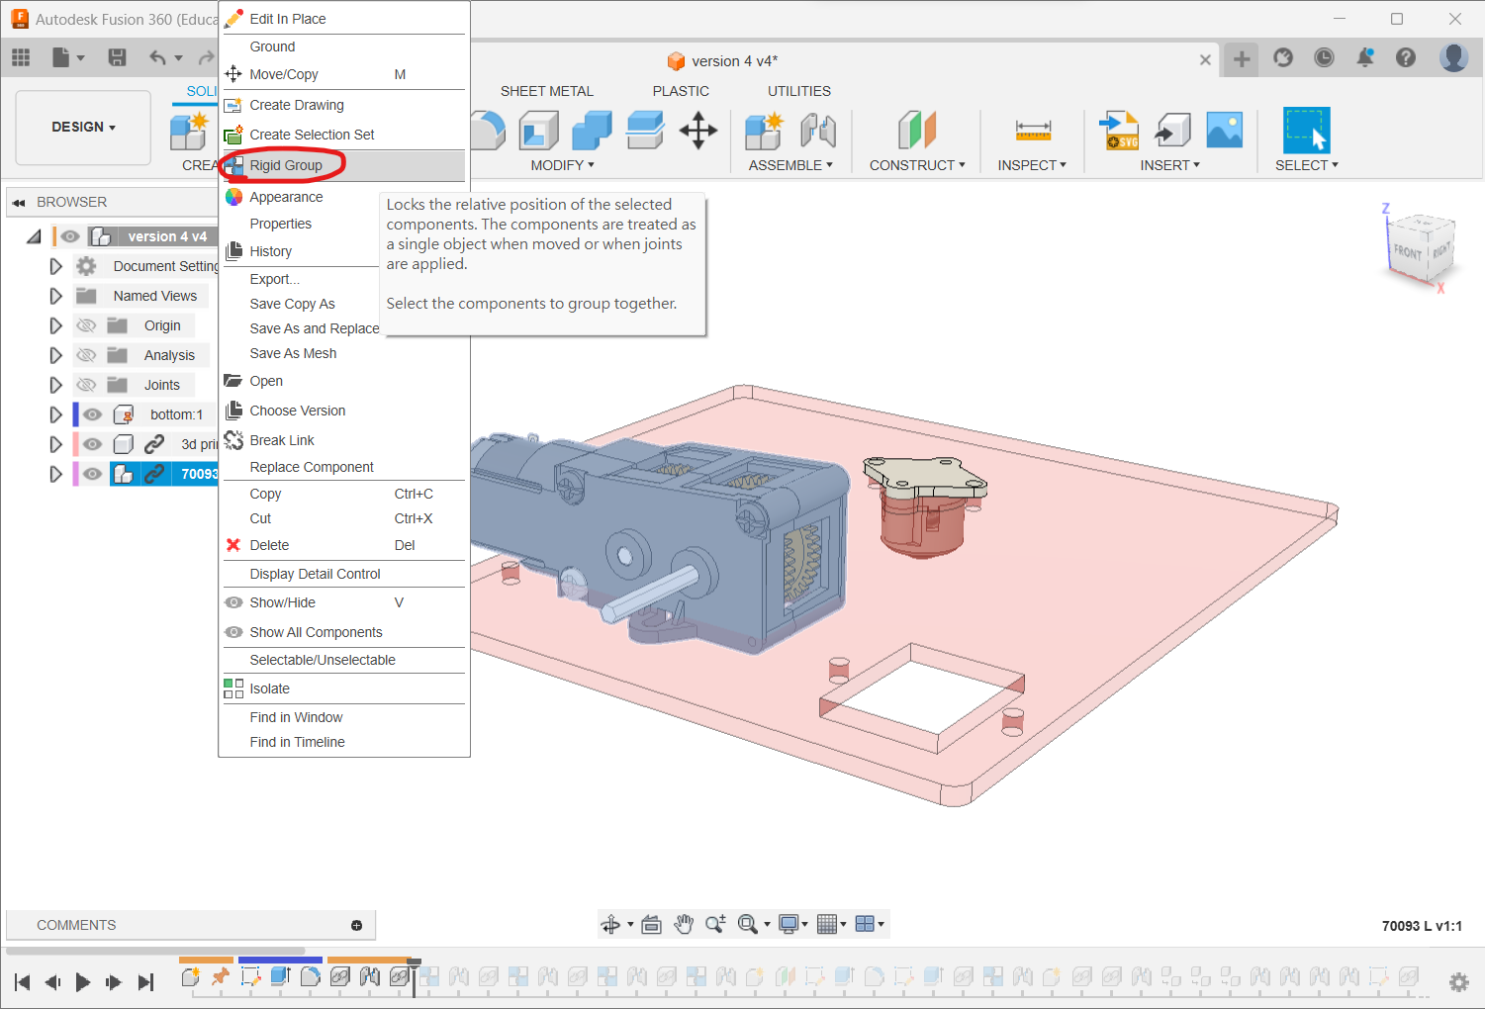Click Break Link in the context menu
Viewport: 1485px width, 1009px height.
click(x=282, y=440)
